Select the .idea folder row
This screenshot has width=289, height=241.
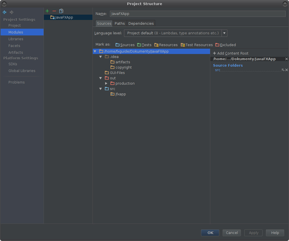pos(112,57)
